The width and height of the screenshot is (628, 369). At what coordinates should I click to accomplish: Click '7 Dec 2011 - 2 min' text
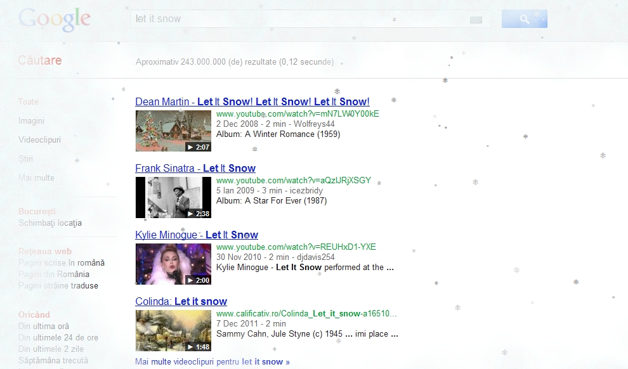coord(251,324)
